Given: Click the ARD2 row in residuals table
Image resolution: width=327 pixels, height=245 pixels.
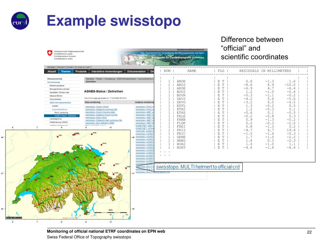Looking at the screenshot, I should 233,85.
